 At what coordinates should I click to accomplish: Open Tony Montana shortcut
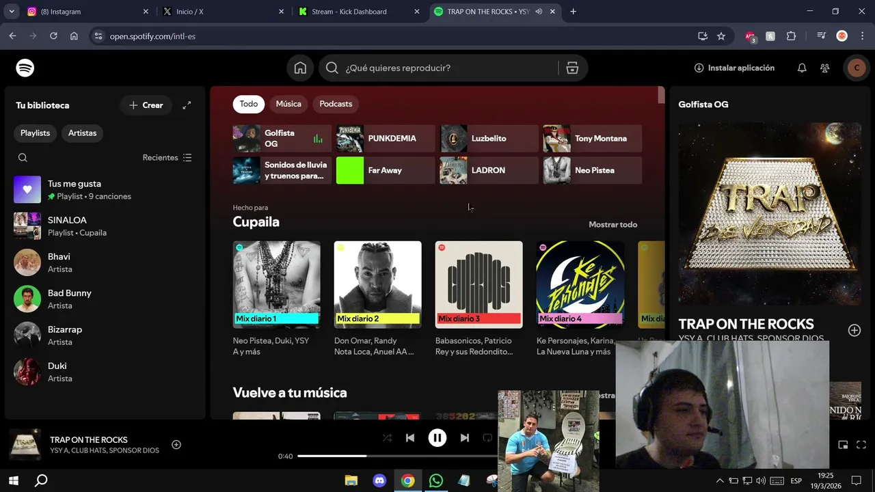tap(592, 138)
